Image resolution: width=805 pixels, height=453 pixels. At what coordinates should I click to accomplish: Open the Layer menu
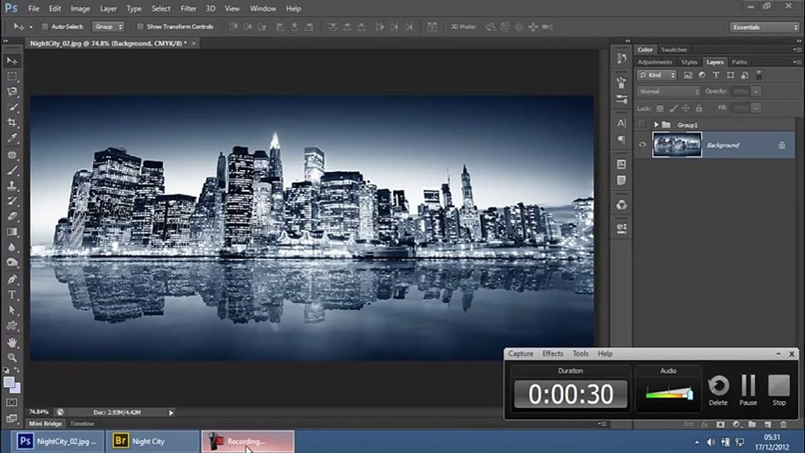(108, 9)
